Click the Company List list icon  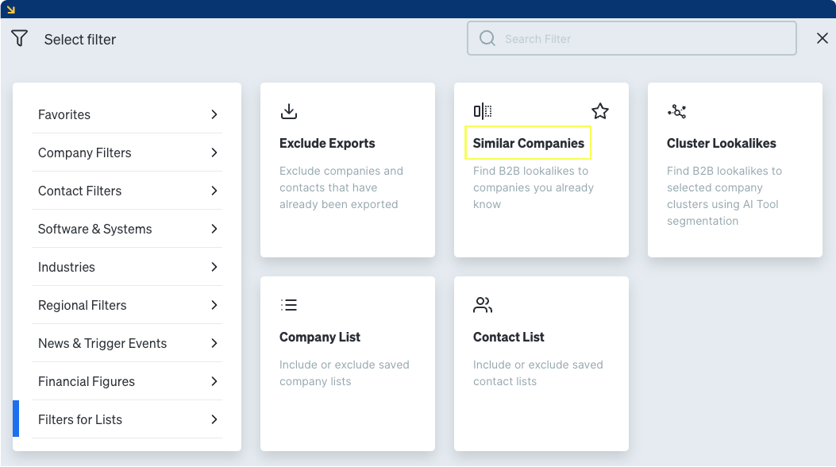pos(289,304)
